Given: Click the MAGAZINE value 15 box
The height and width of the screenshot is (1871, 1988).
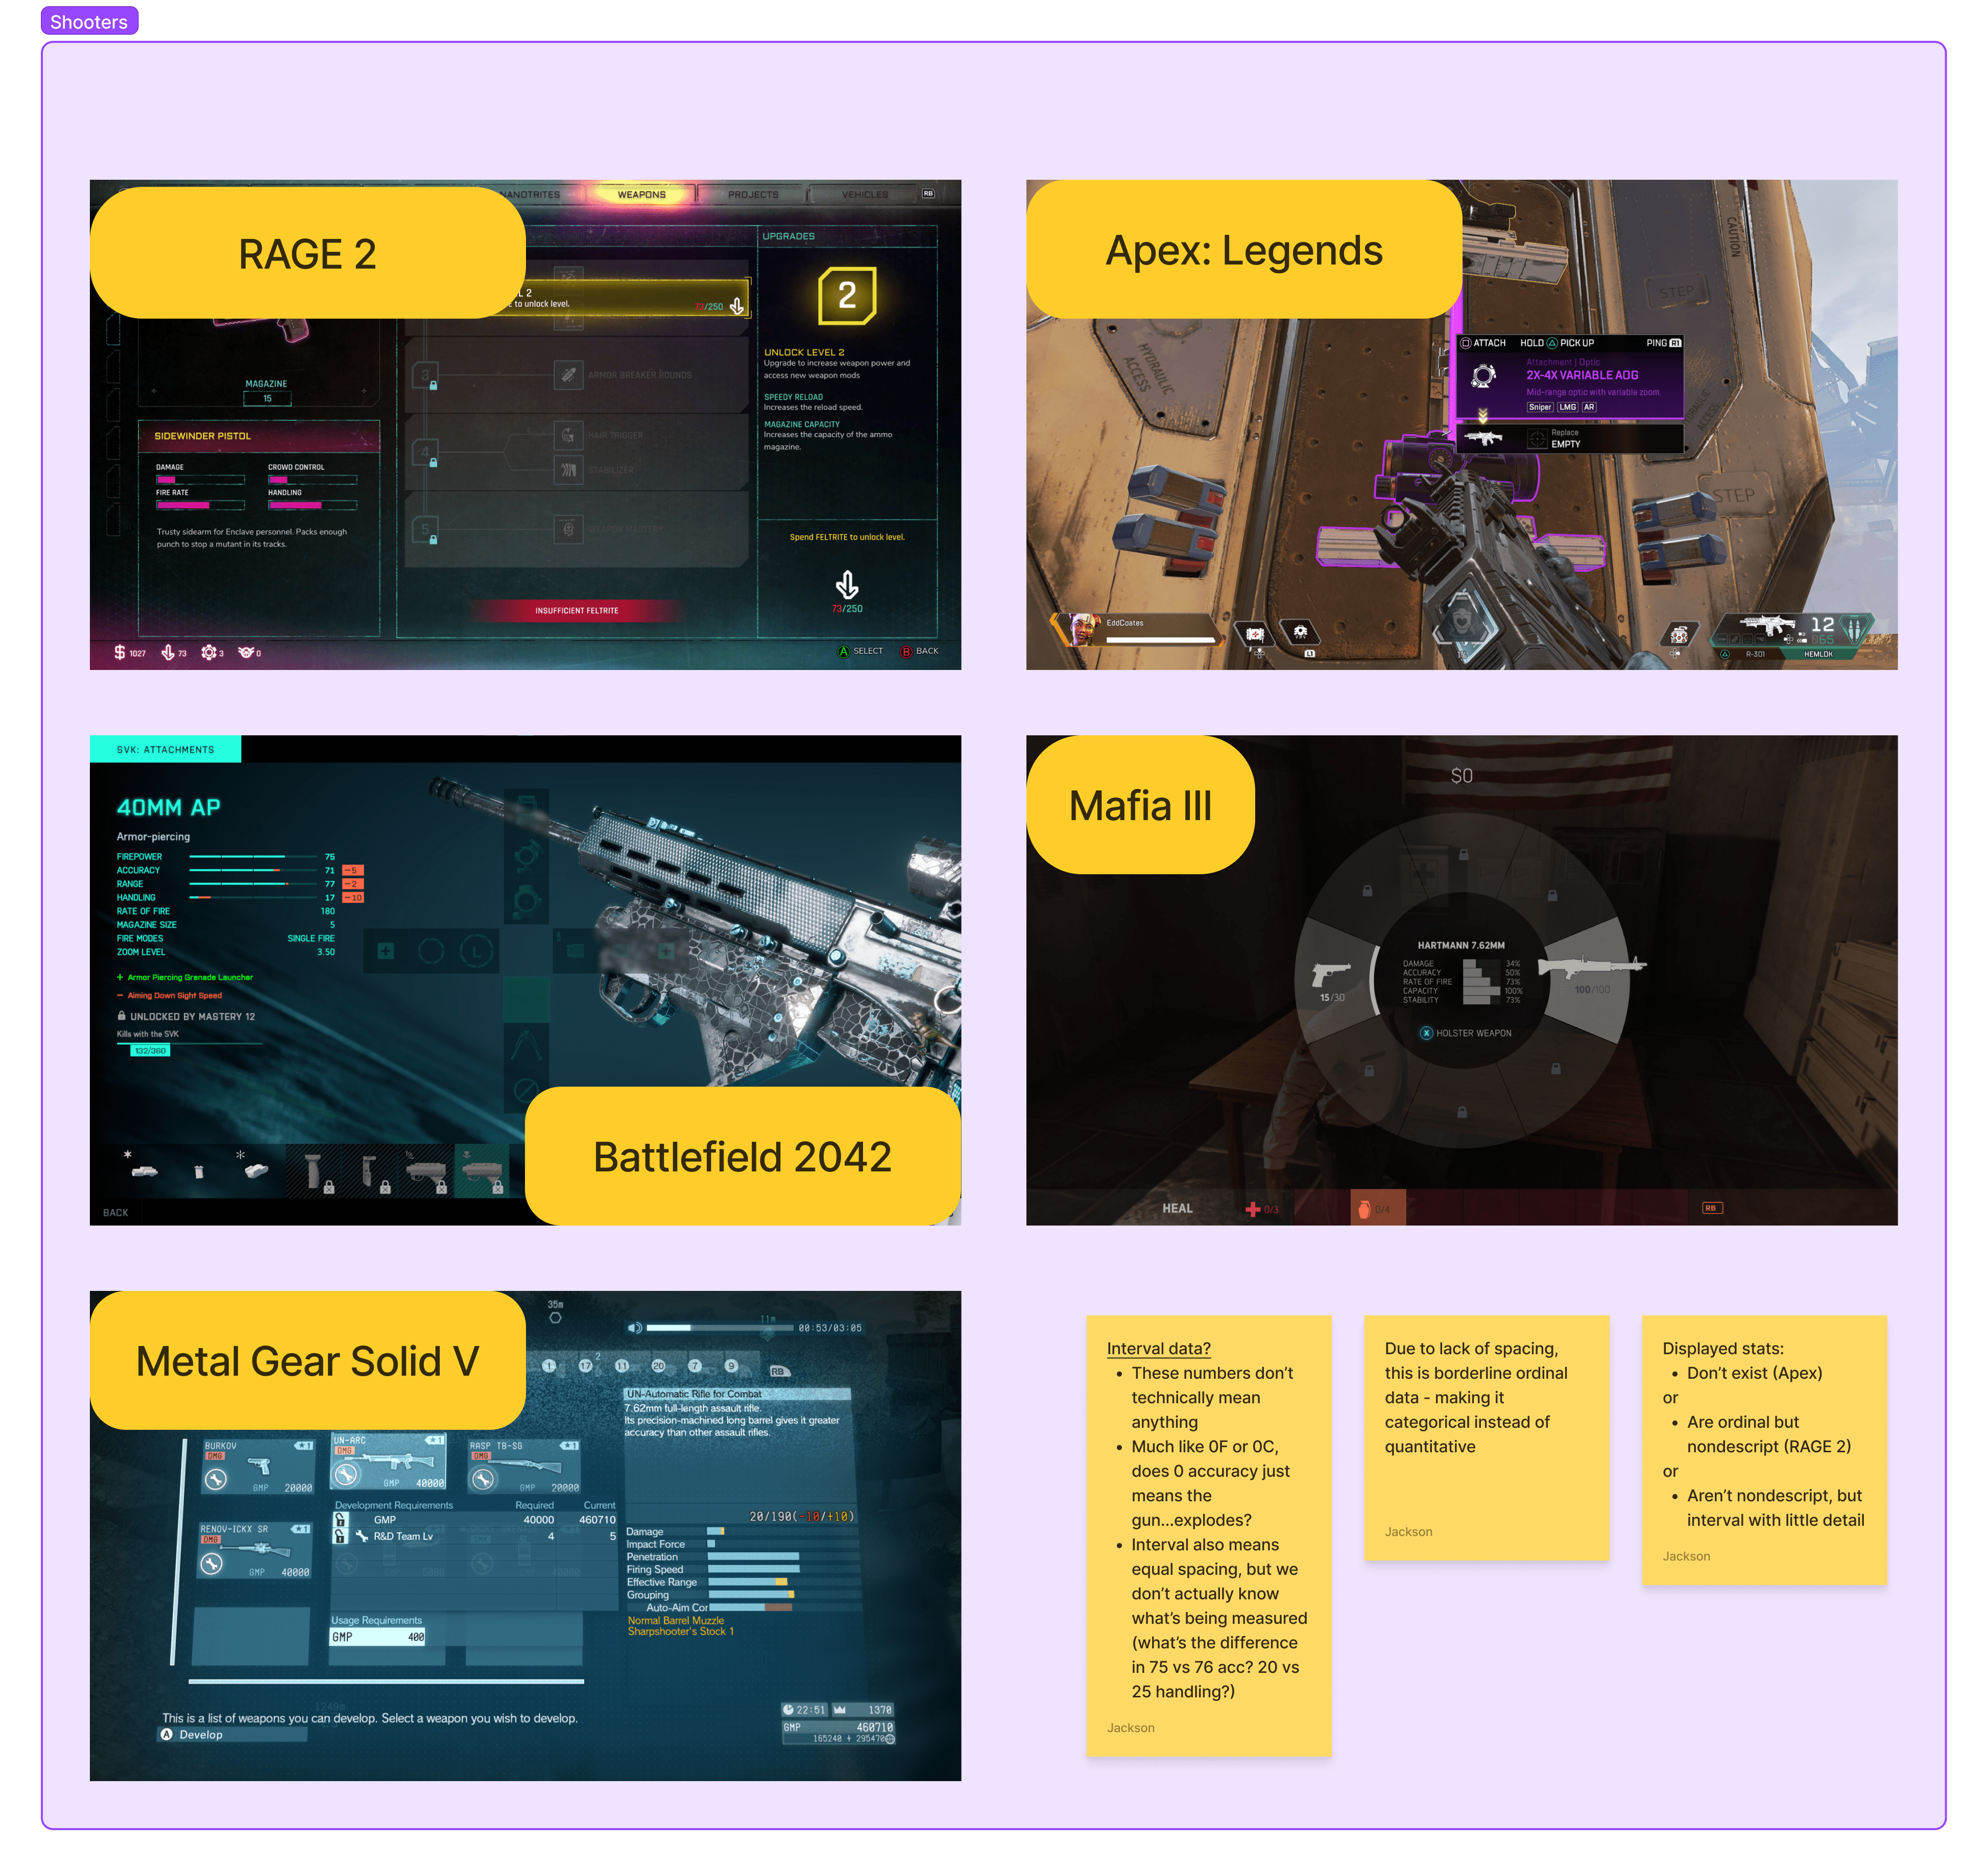Looking at the screenshot, I should [x=267, y=398].
